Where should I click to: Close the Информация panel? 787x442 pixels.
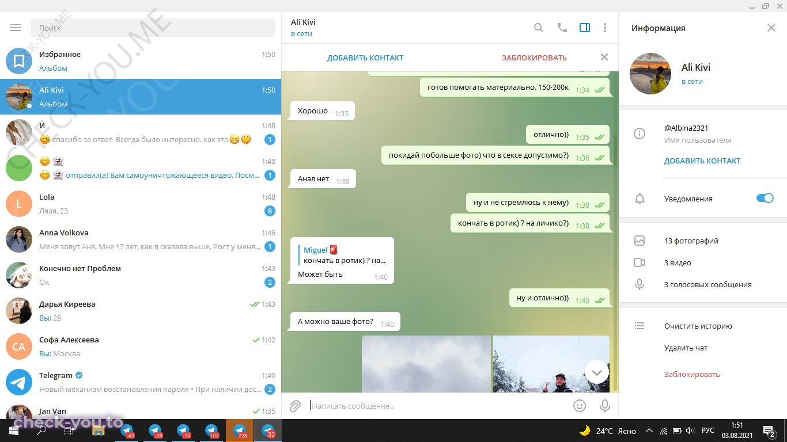coord(771,28)
